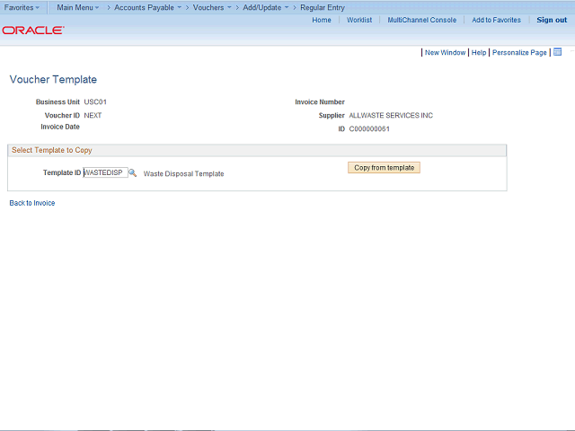
Task: Click the Voucher Template page title
Action: point(53,79)
